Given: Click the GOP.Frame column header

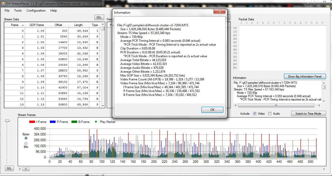Looking at the screenshot, I should 35,25.
